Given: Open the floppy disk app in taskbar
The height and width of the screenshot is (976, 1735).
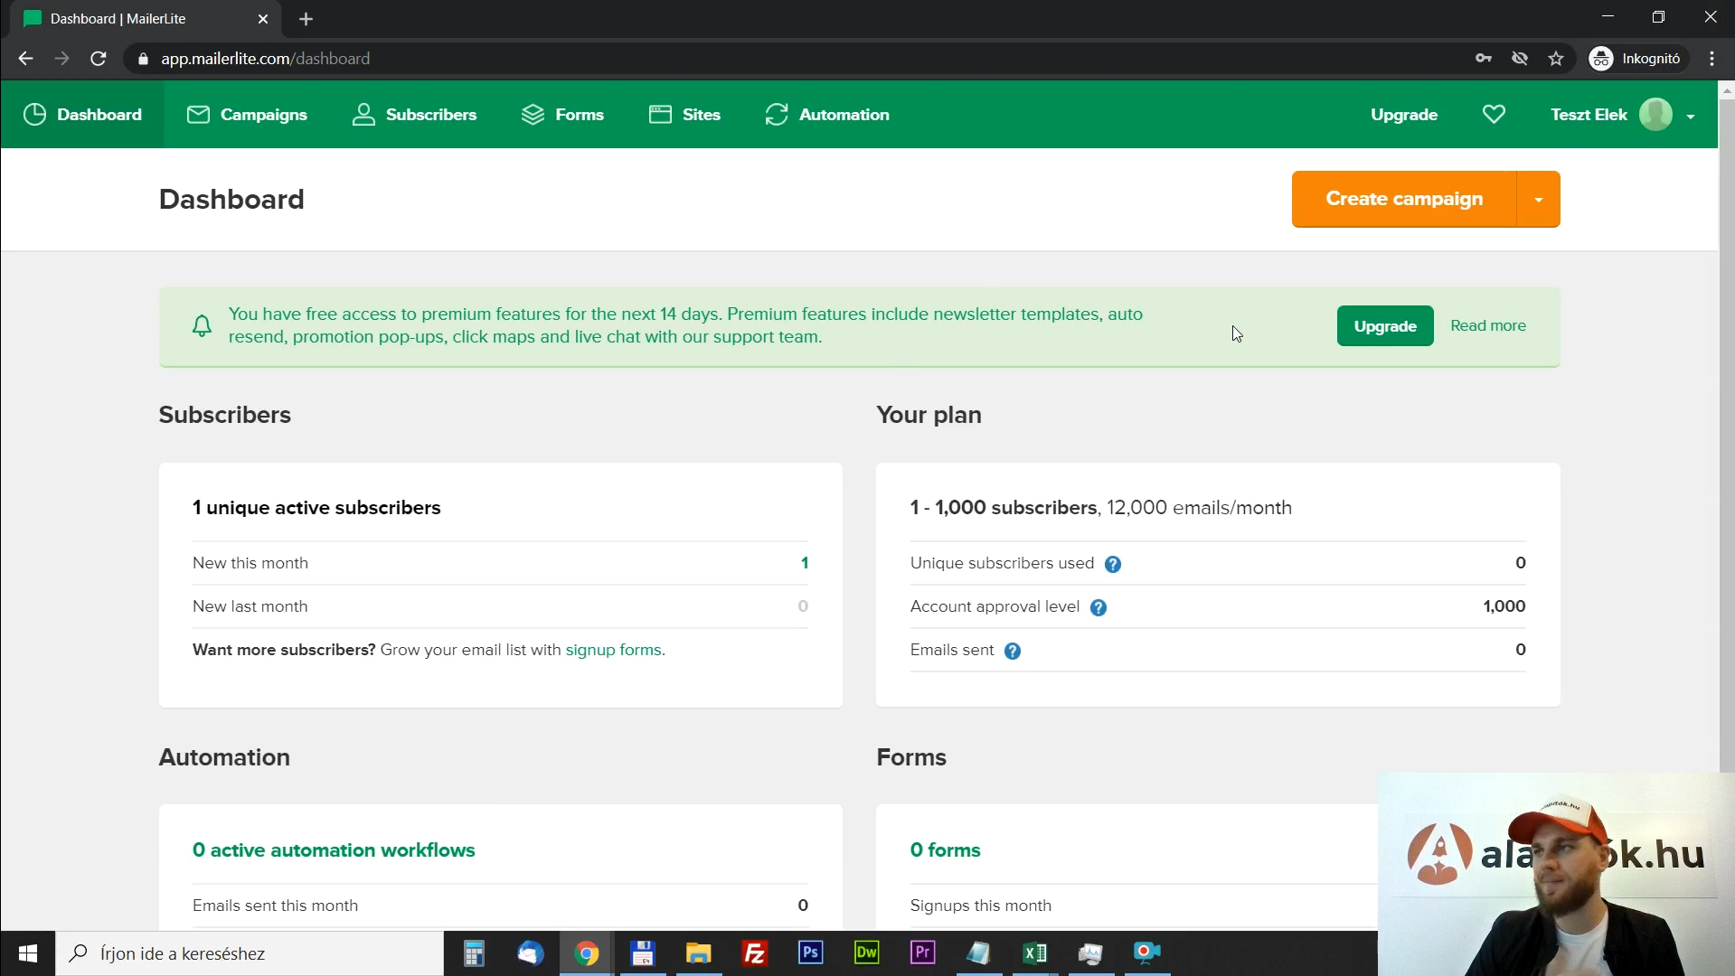Looking at the screenshot, I should coord(642,953).
